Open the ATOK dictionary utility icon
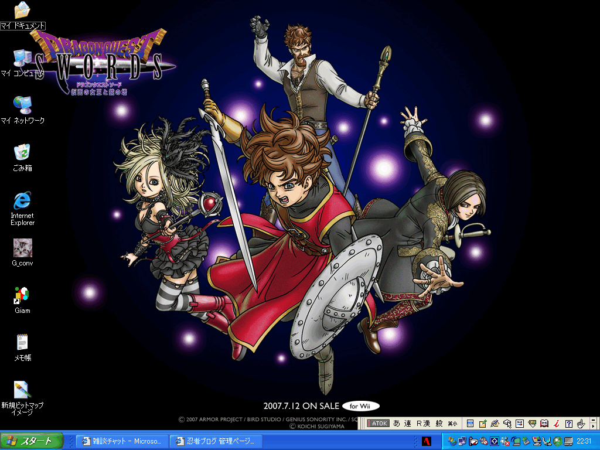600x450 pixels. pos(532,424)
